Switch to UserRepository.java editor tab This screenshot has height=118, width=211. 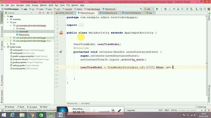(x=109, y=13)
